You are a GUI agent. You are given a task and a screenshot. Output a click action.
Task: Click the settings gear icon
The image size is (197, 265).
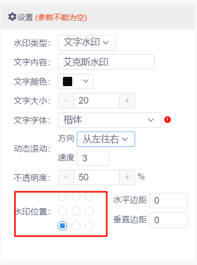click(12, 17)
